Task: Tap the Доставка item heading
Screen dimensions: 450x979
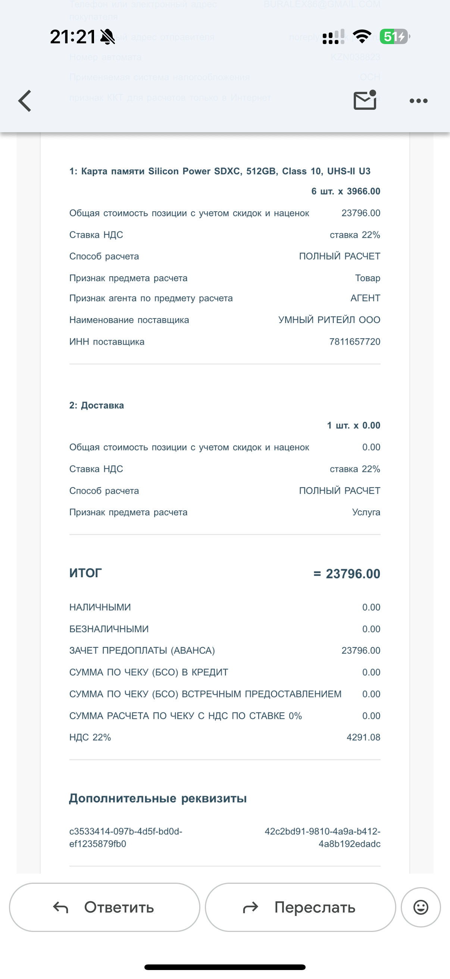Action: pyautogui.click(x=97, y=405)
